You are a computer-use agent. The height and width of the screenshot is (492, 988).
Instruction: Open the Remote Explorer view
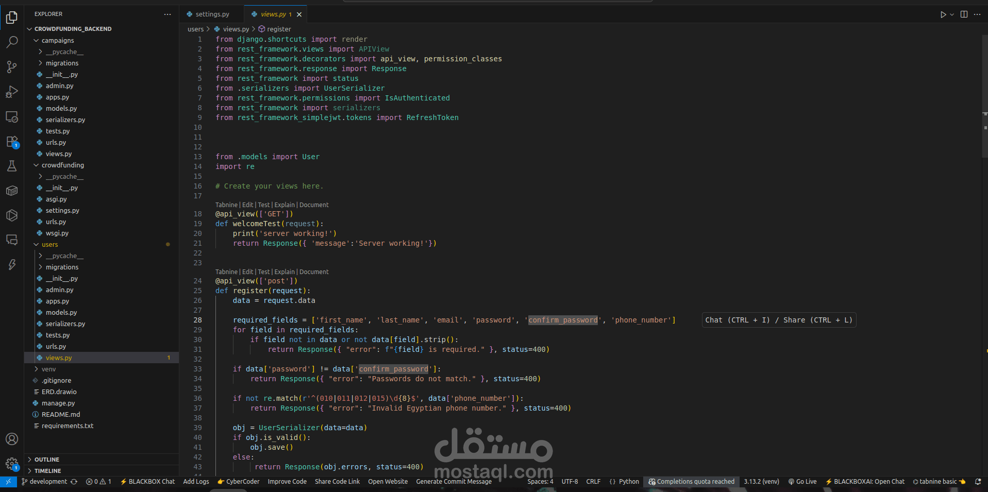(12, 116)
